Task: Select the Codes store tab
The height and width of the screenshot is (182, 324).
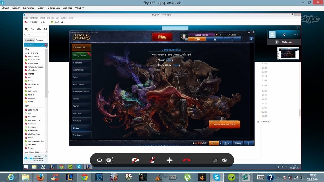Action: [81, 128]
